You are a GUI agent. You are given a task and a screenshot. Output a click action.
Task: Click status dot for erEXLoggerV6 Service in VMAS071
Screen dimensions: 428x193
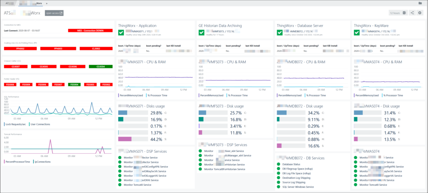tap(120, 175)
